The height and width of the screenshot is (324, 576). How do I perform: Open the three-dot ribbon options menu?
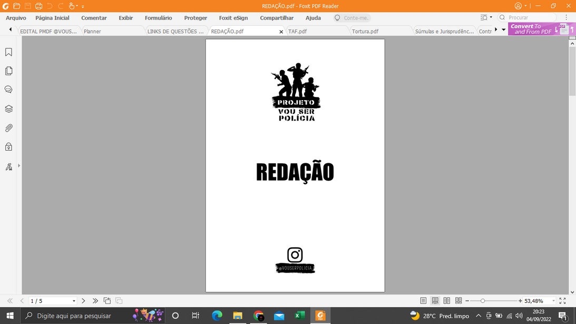tap(566, 17)
